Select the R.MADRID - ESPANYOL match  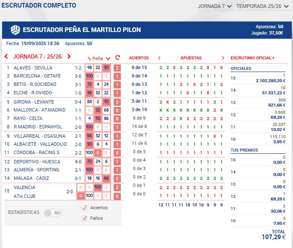coord(38,127)
